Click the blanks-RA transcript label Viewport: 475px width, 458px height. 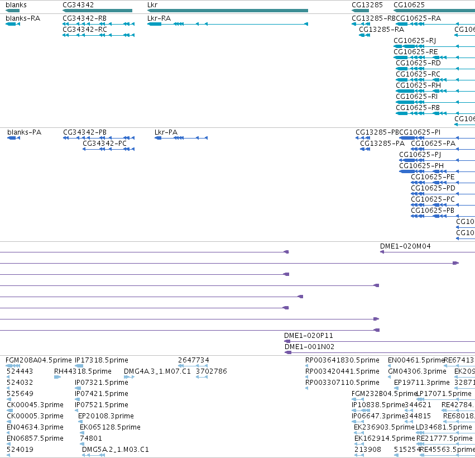coord(23,18)
